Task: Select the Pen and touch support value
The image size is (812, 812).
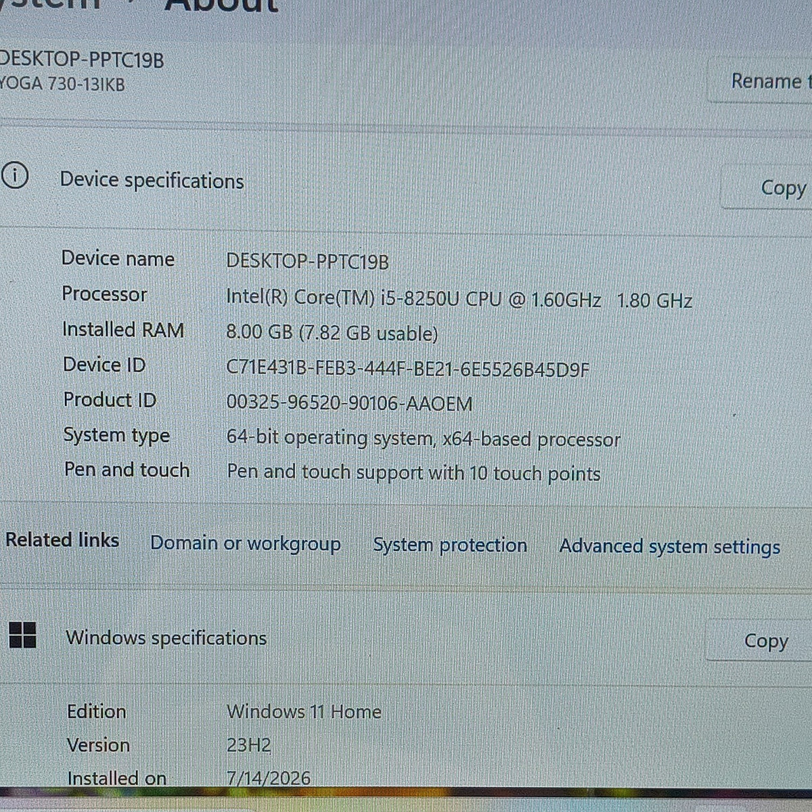Action: click(413, 473)
